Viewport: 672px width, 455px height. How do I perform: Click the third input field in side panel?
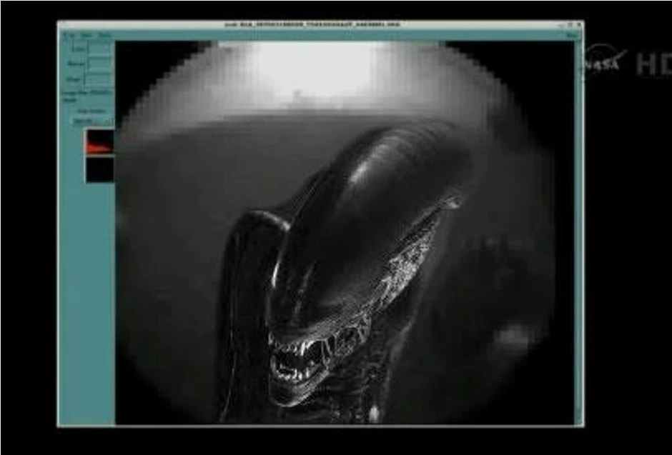99,79
